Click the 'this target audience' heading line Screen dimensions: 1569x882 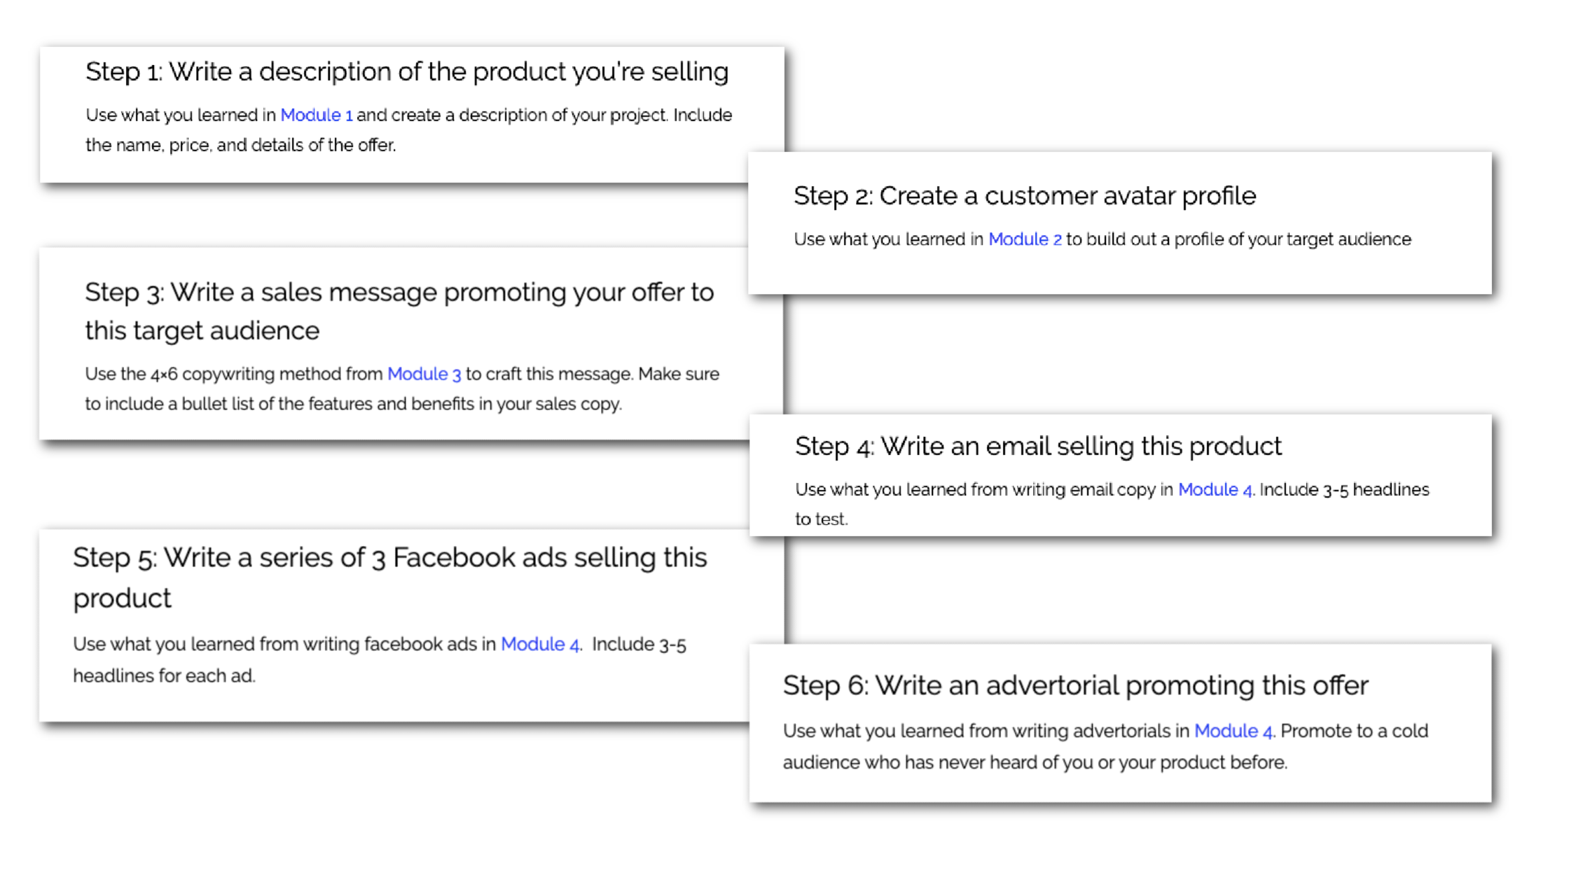pos(202,330)
